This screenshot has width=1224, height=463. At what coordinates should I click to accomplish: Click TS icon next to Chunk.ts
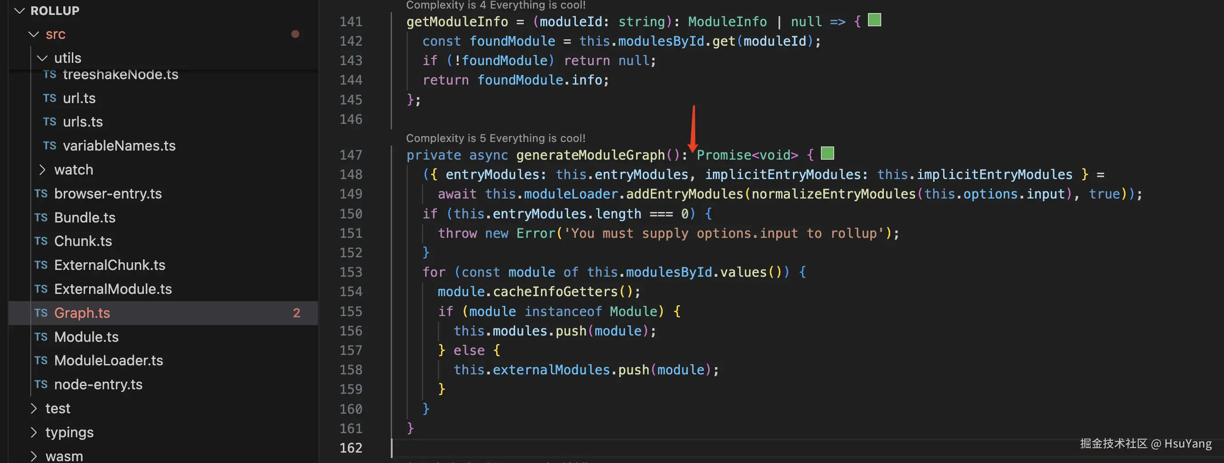(41, 241)
